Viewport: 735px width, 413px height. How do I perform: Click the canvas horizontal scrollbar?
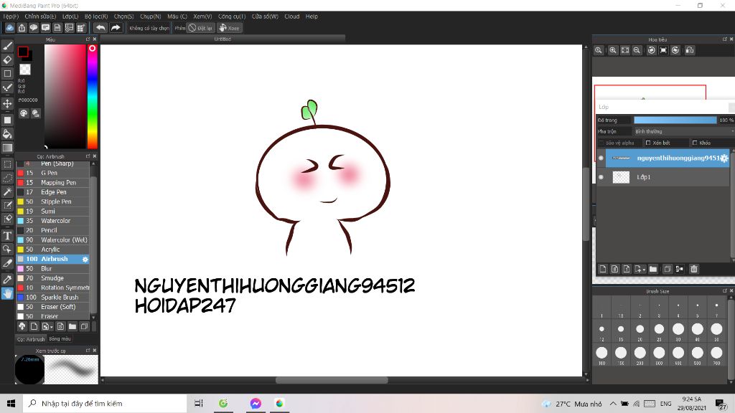point(332,380)
